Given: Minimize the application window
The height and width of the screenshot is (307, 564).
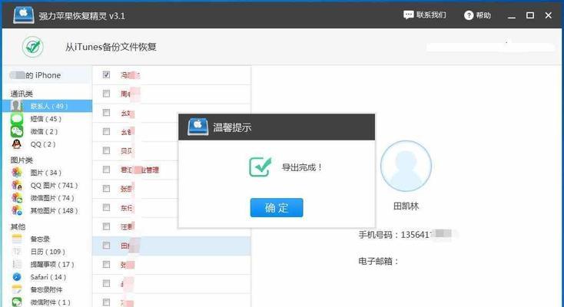Looking at the screenshot, I should click(x=512, y=15).
